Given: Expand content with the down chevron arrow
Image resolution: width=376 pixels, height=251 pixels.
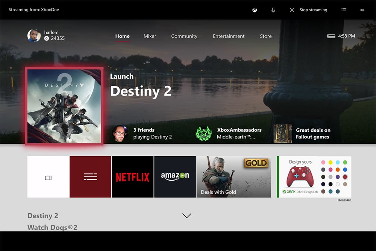Looking at the screenshot, I should pos(186,216).
